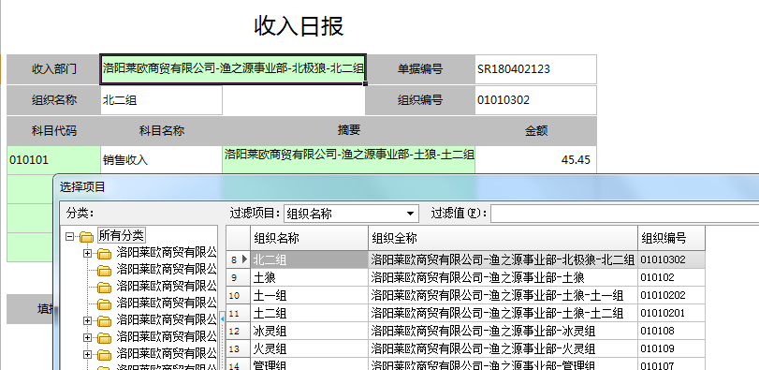Click the 单据编号 value SR180402123
The width and height of the screenshot is (759, 370).
click(x=535, y=69)
